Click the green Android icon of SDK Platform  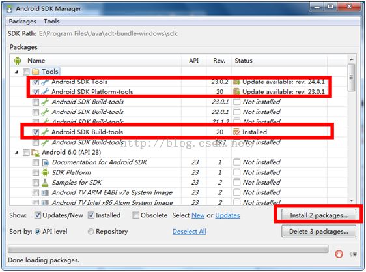point(45,173)
